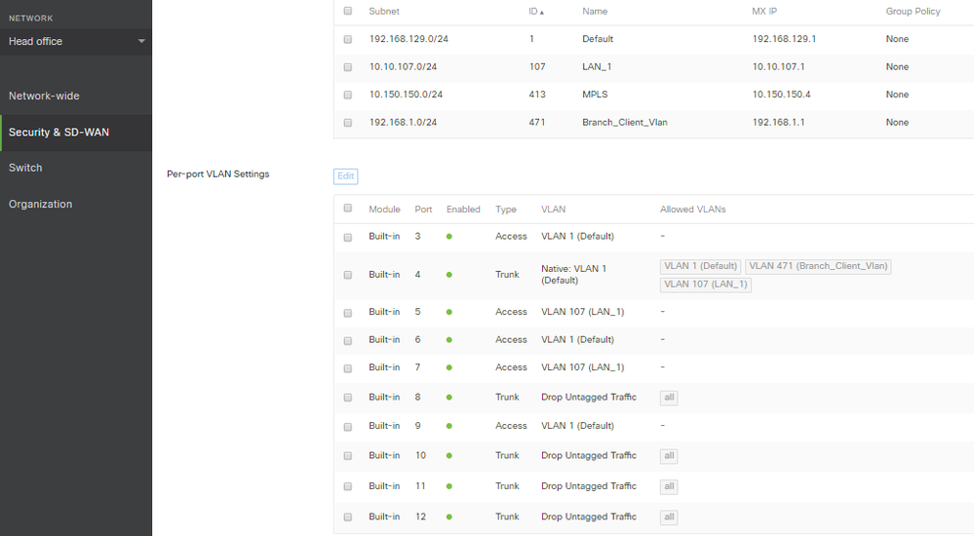Image resolution: width=974 pixels, height=536 pixels.
Task: Toggle select-all checkbox in port table header
Action: [348, 209]
